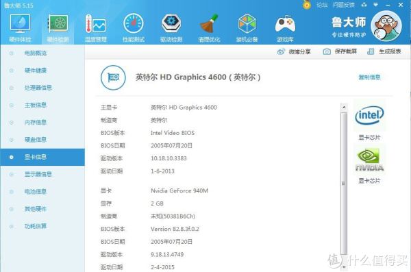Screen dimensions: 411x272
Task: Open the title bar dropdown menu arrow
Action: tap(375, 5)
